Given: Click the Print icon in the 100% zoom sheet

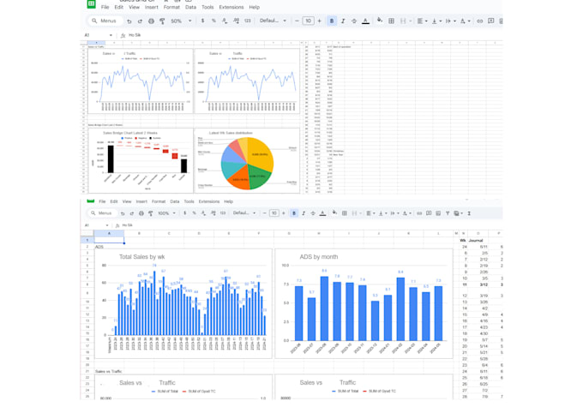Looking at the screenshot, I should [x=141, y=213].
